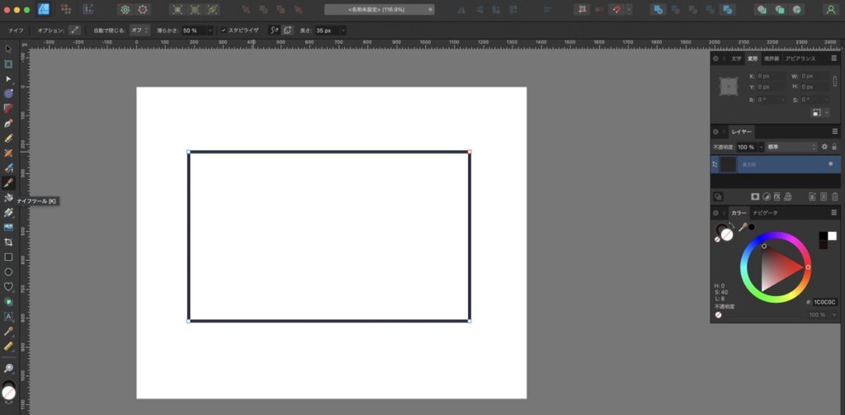Open the layer settings gear icon
The width and height of the screenshot is (845, 415).
824,147
